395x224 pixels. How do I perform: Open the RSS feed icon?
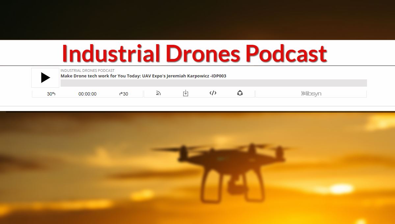[158, 94]
